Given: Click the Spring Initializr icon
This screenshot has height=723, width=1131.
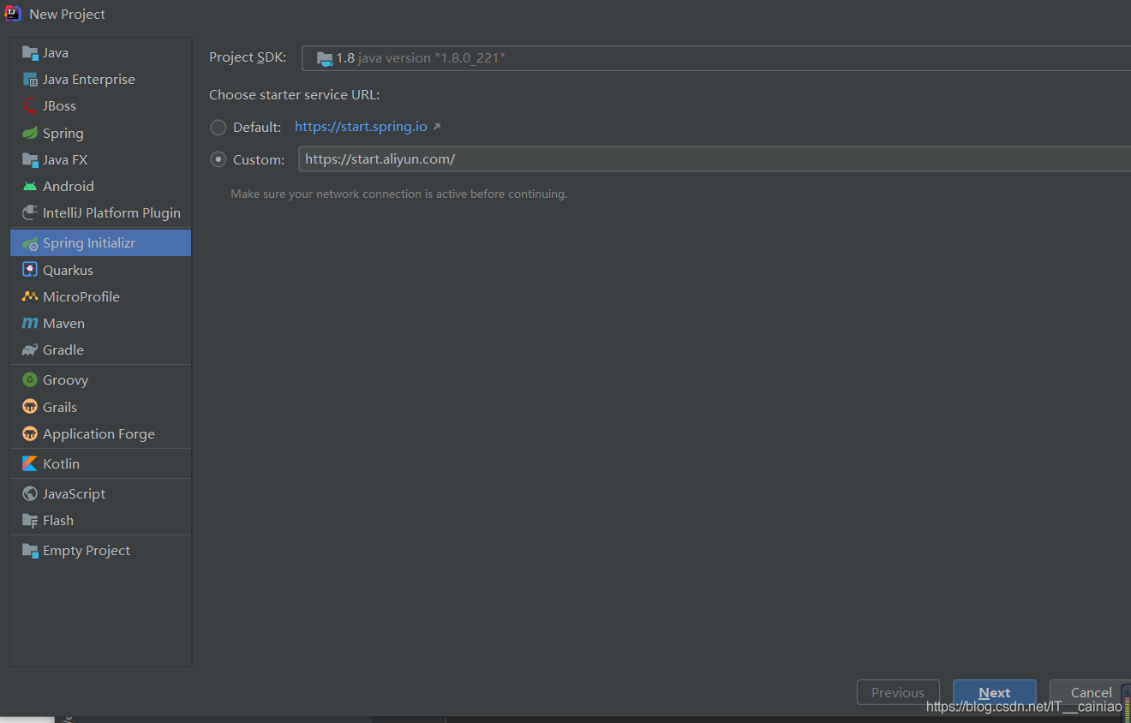Looking at the screenshot, I should [30, 243].
